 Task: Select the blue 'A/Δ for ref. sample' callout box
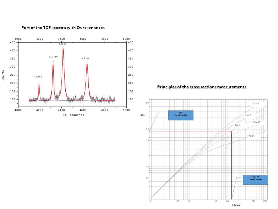pos(180,115)
